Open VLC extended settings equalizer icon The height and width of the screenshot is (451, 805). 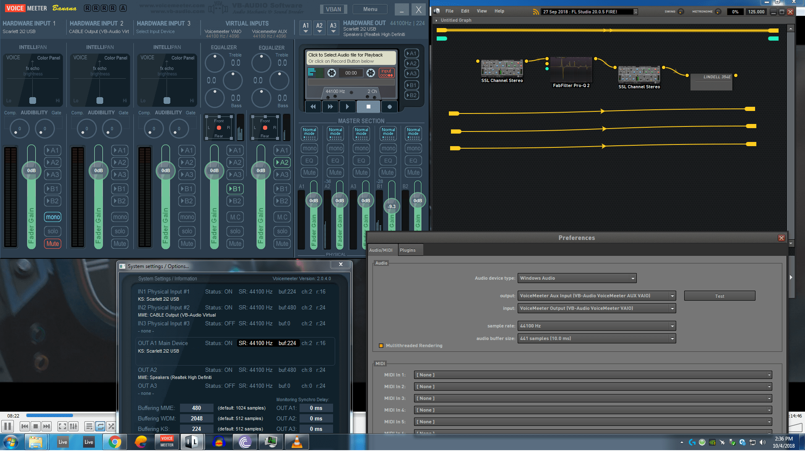click(73, 426)
